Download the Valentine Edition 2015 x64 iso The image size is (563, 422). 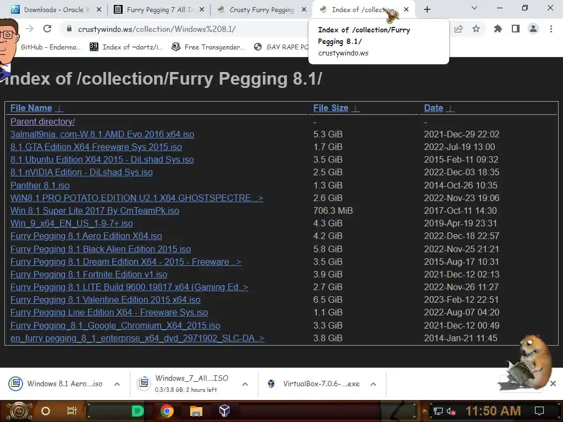coord(105,299)
